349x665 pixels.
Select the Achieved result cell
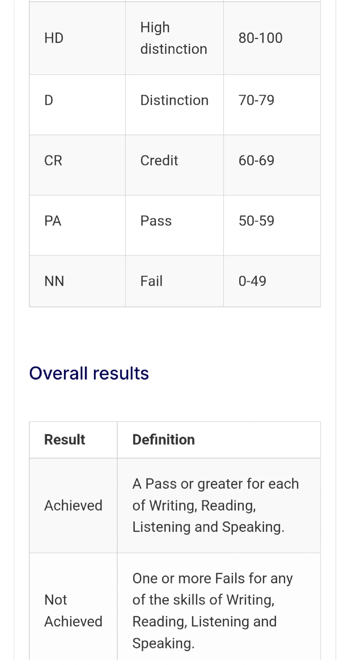click(x=73, y=506)
